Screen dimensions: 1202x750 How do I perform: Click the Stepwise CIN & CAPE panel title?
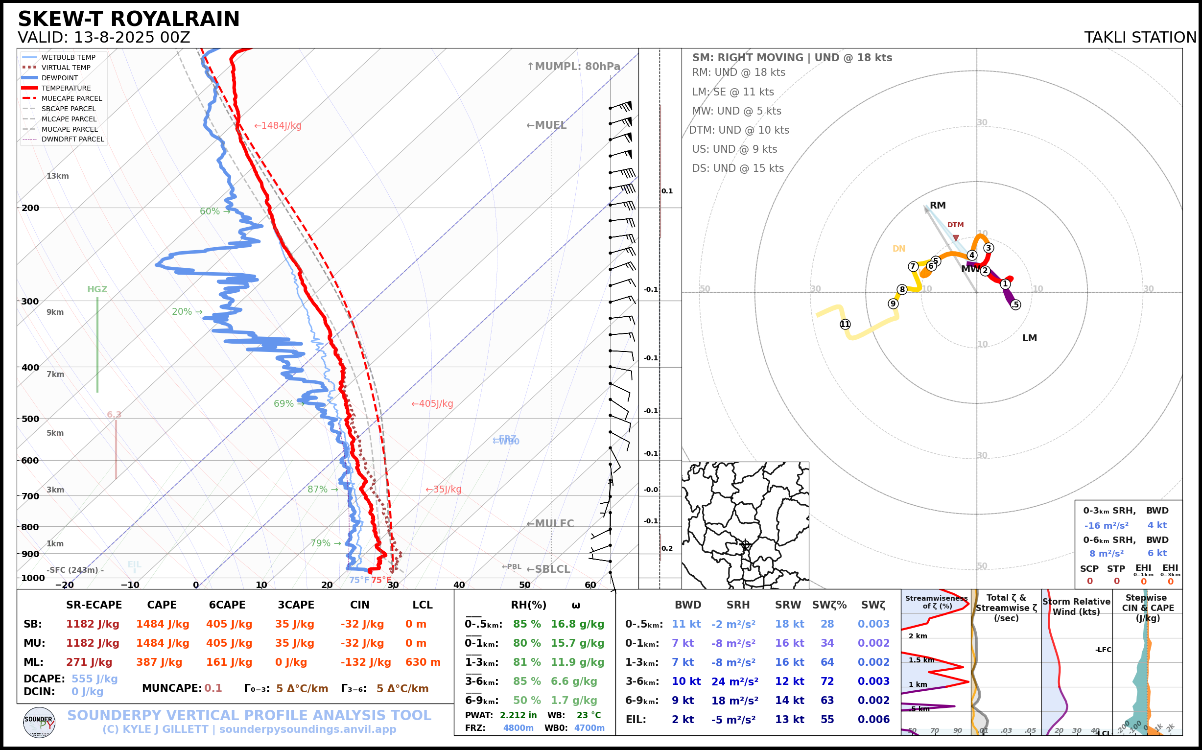tap(1148, 607)
